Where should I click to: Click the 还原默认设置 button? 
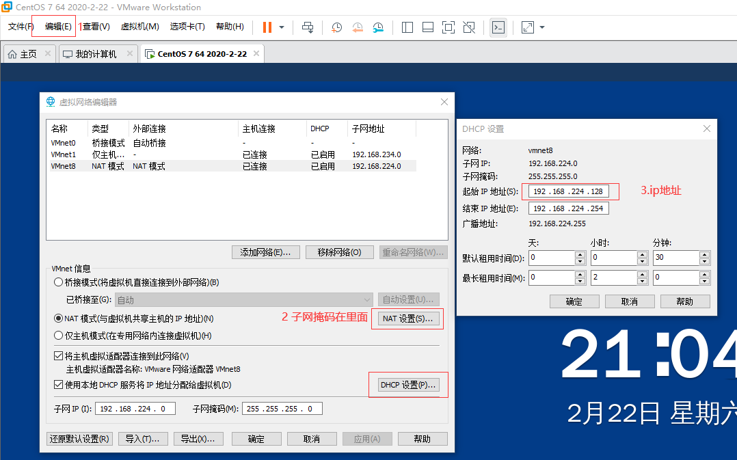(79, 438)
